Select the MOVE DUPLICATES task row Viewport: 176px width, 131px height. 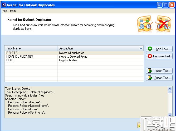click(x=74, y=57)
